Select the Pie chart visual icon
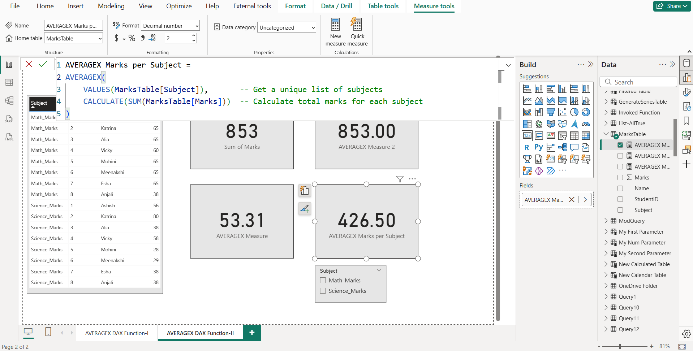This screenshot has height=351, width=693. [x=574, y=112]
